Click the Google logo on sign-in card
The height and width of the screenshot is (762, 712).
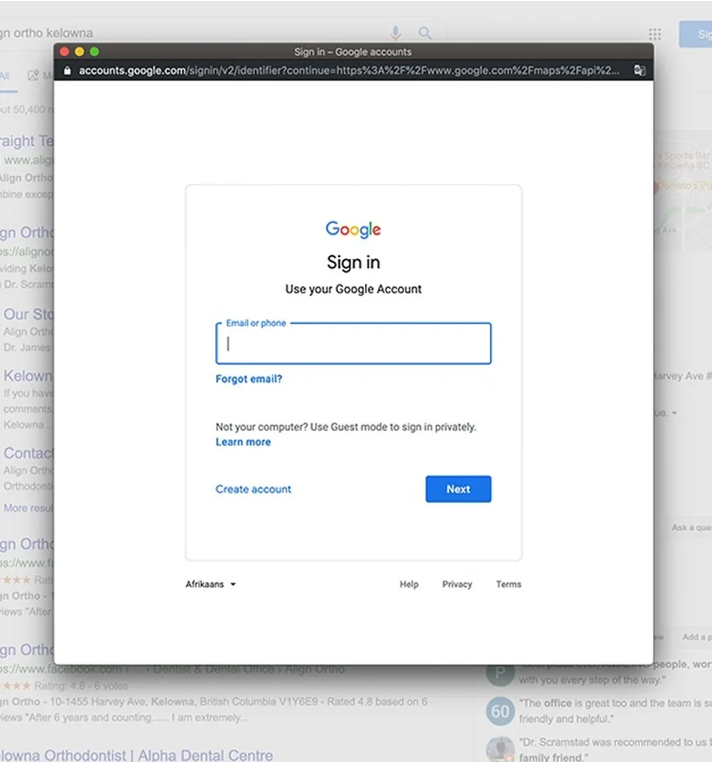(353, 230)
